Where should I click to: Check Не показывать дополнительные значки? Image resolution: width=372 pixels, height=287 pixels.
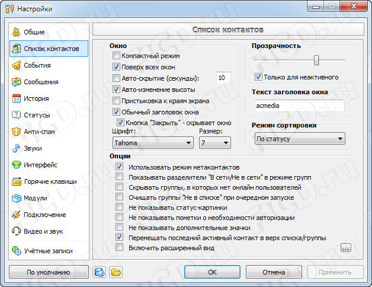(x=119, y=227)
